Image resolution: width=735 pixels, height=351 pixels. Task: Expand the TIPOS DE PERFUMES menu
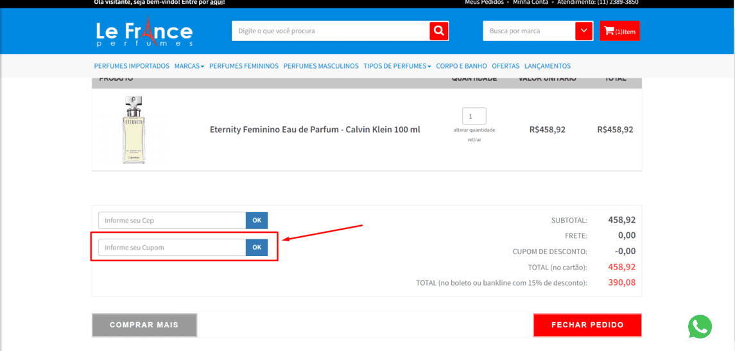pos(397,66)
